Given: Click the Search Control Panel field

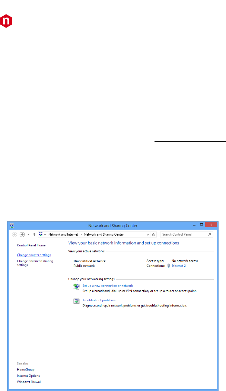Looking at the screenshot, I should point(187,234).
